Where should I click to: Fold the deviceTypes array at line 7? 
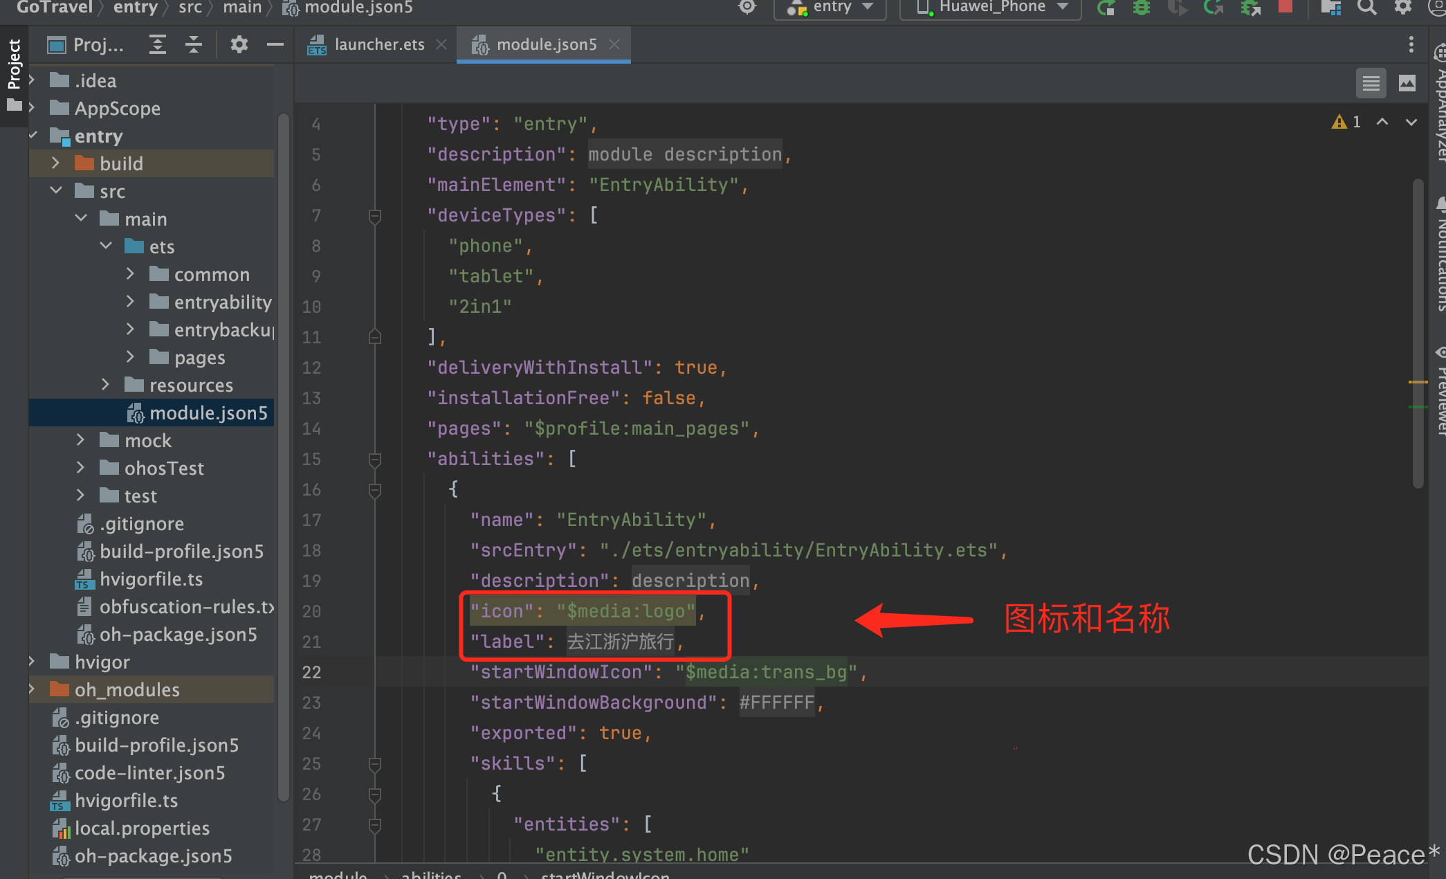(x=375, y=216)
